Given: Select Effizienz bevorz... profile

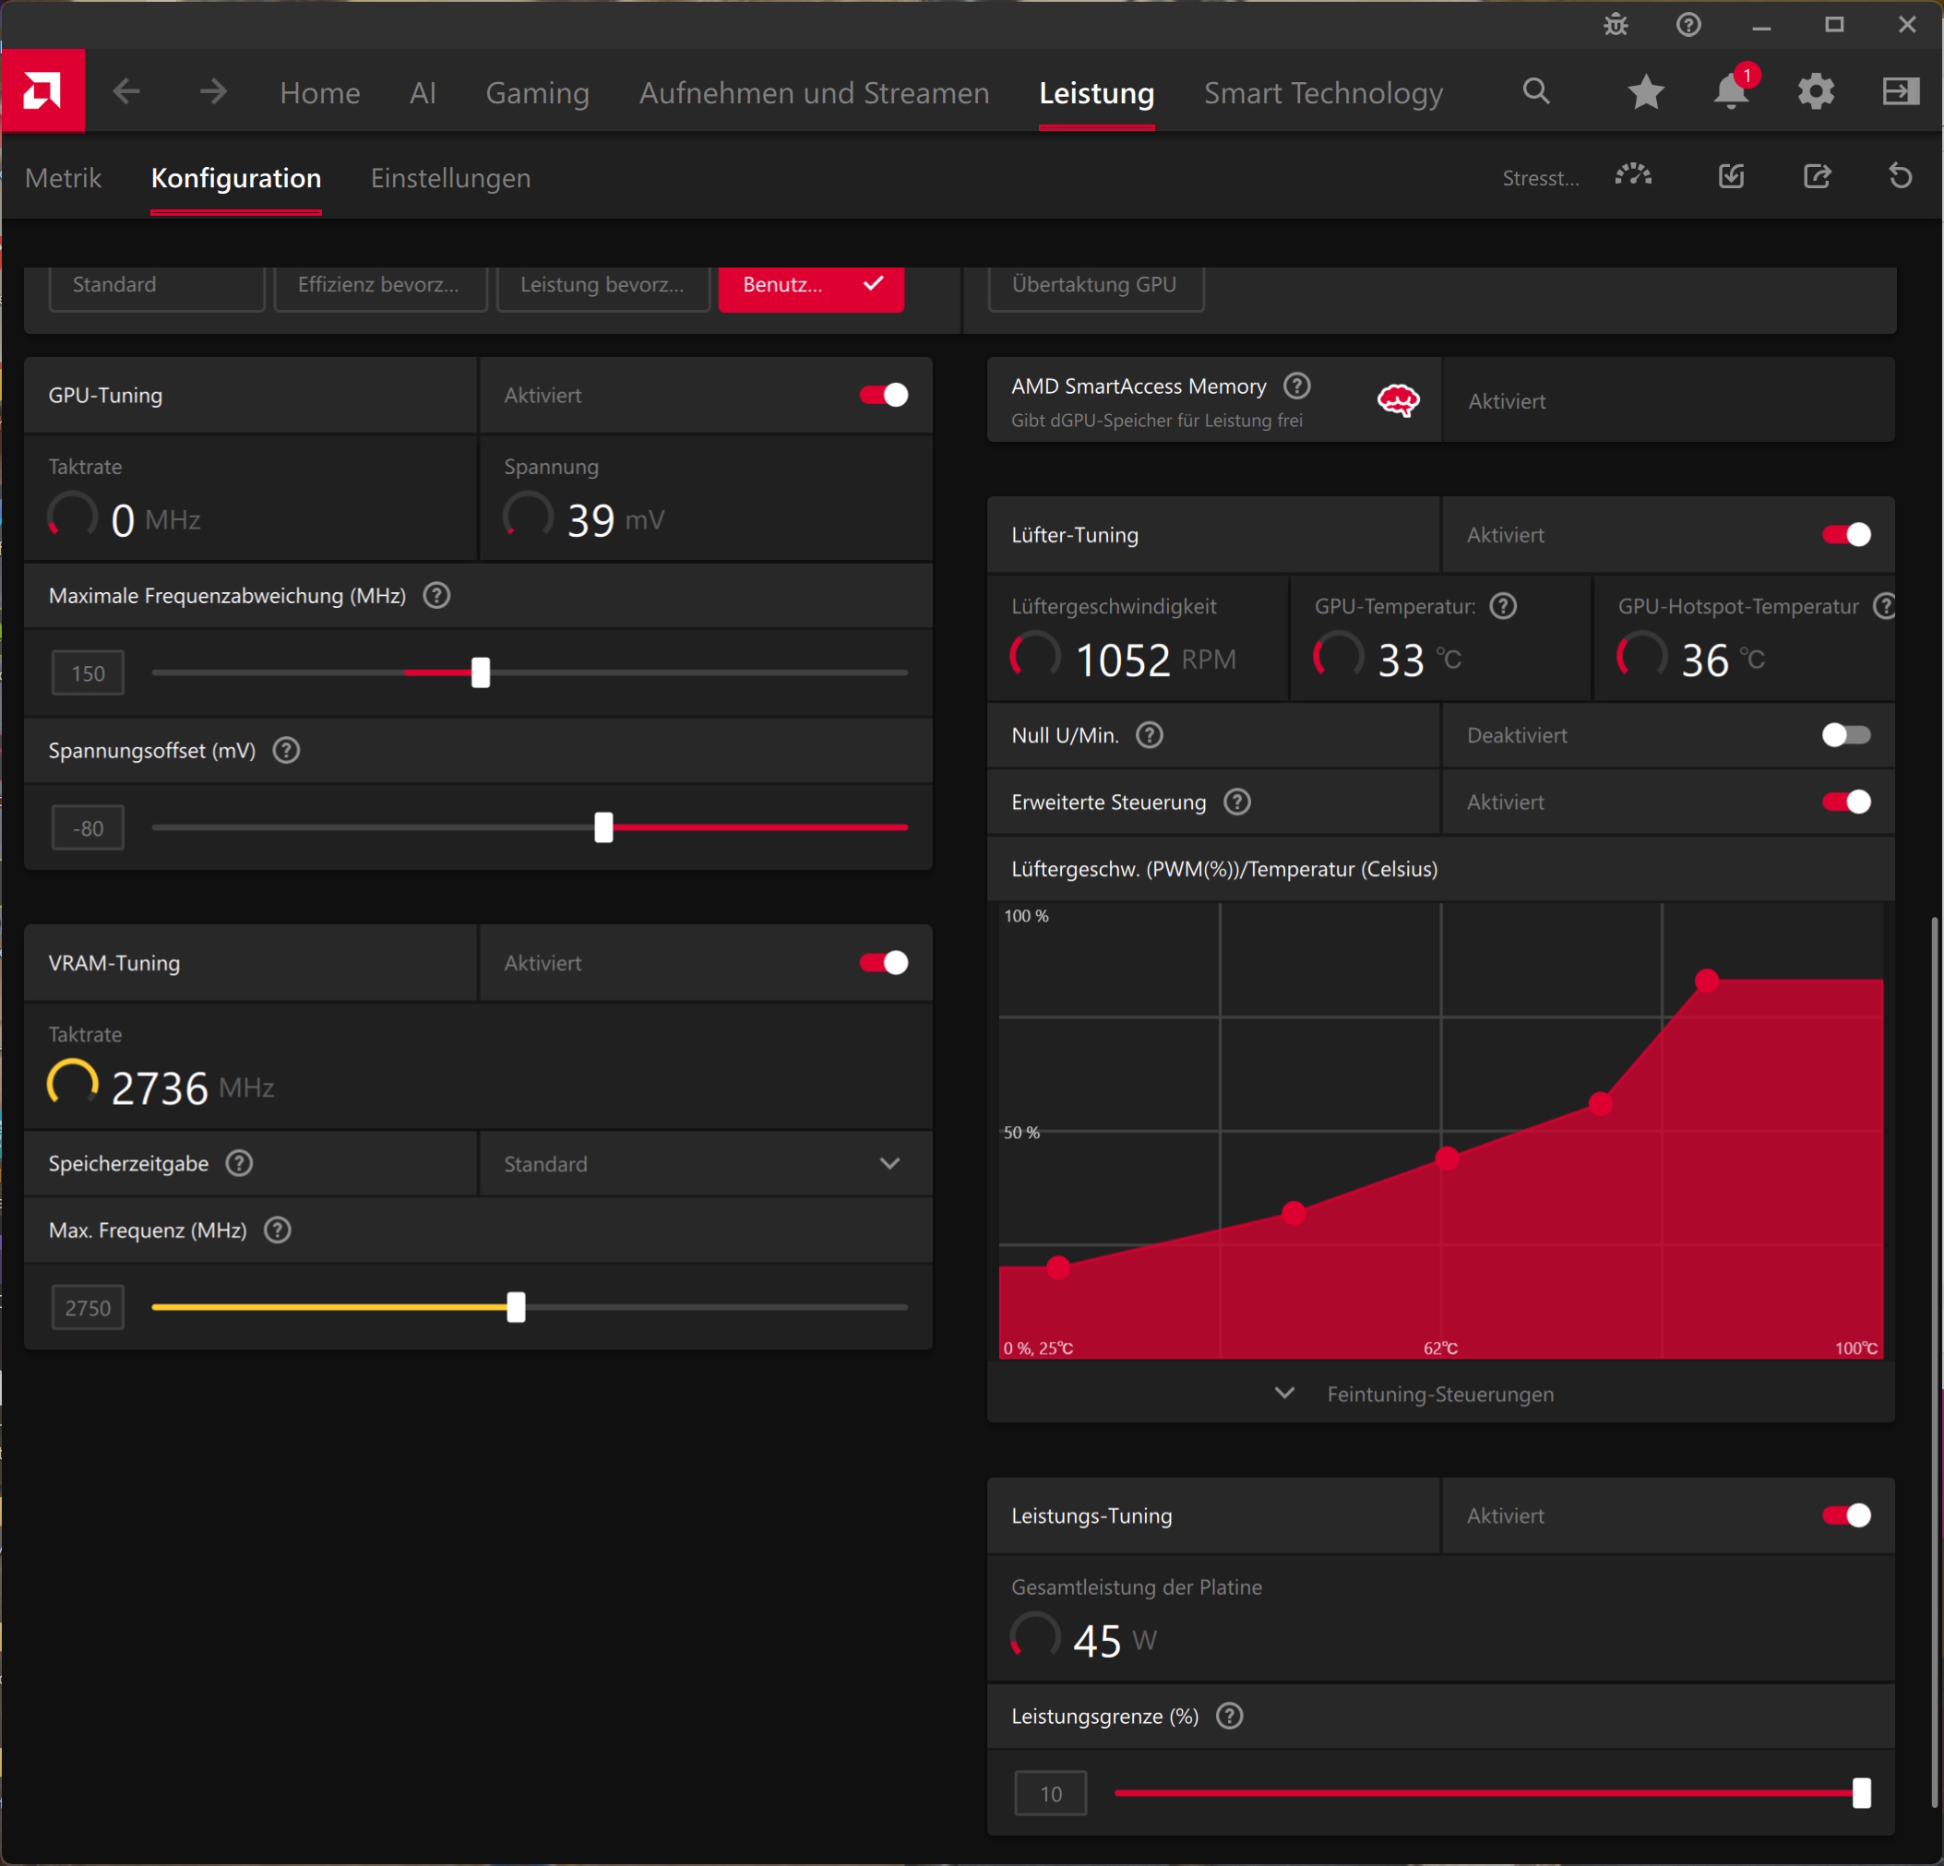Looking at the screenshot, I should point(380,288).
